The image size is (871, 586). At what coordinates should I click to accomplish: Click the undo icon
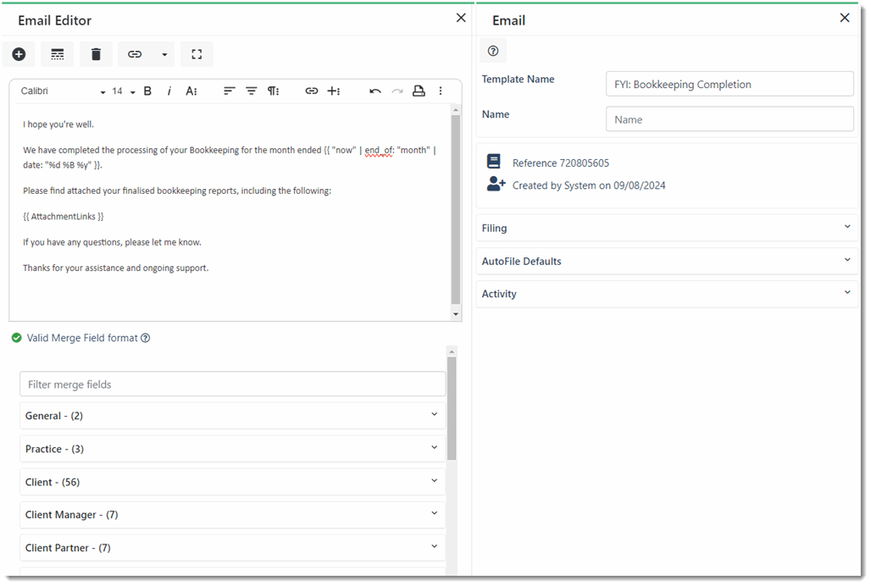pos(375,91)
